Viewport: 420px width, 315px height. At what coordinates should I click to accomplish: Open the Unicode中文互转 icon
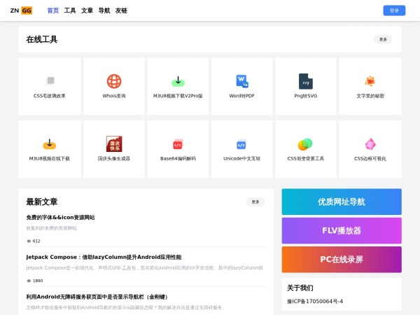click(x=241, y=144)
